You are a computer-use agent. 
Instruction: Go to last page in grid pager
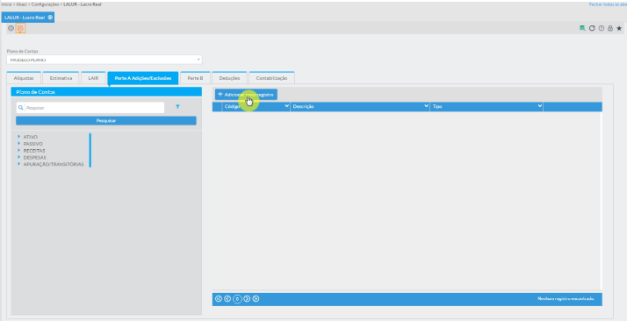[256, 299]
